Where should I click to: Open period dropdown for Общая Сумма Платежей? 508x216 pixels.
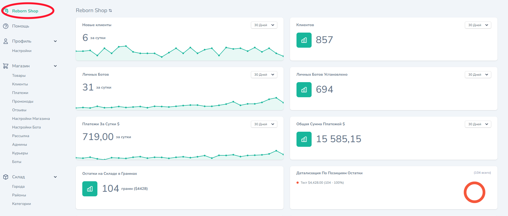478,124
